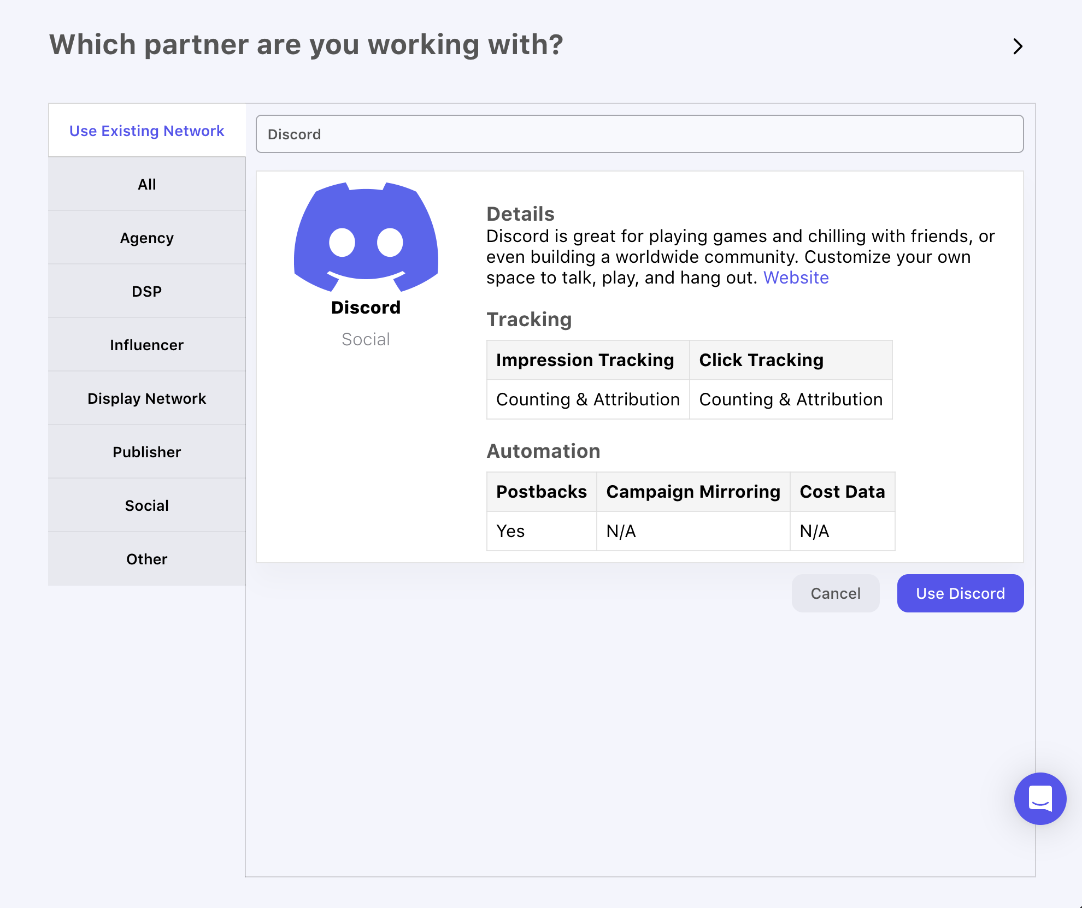Screen dimensions: 1082x908
Task: Click the Postbacks column header
Action: tap(541, 492)
